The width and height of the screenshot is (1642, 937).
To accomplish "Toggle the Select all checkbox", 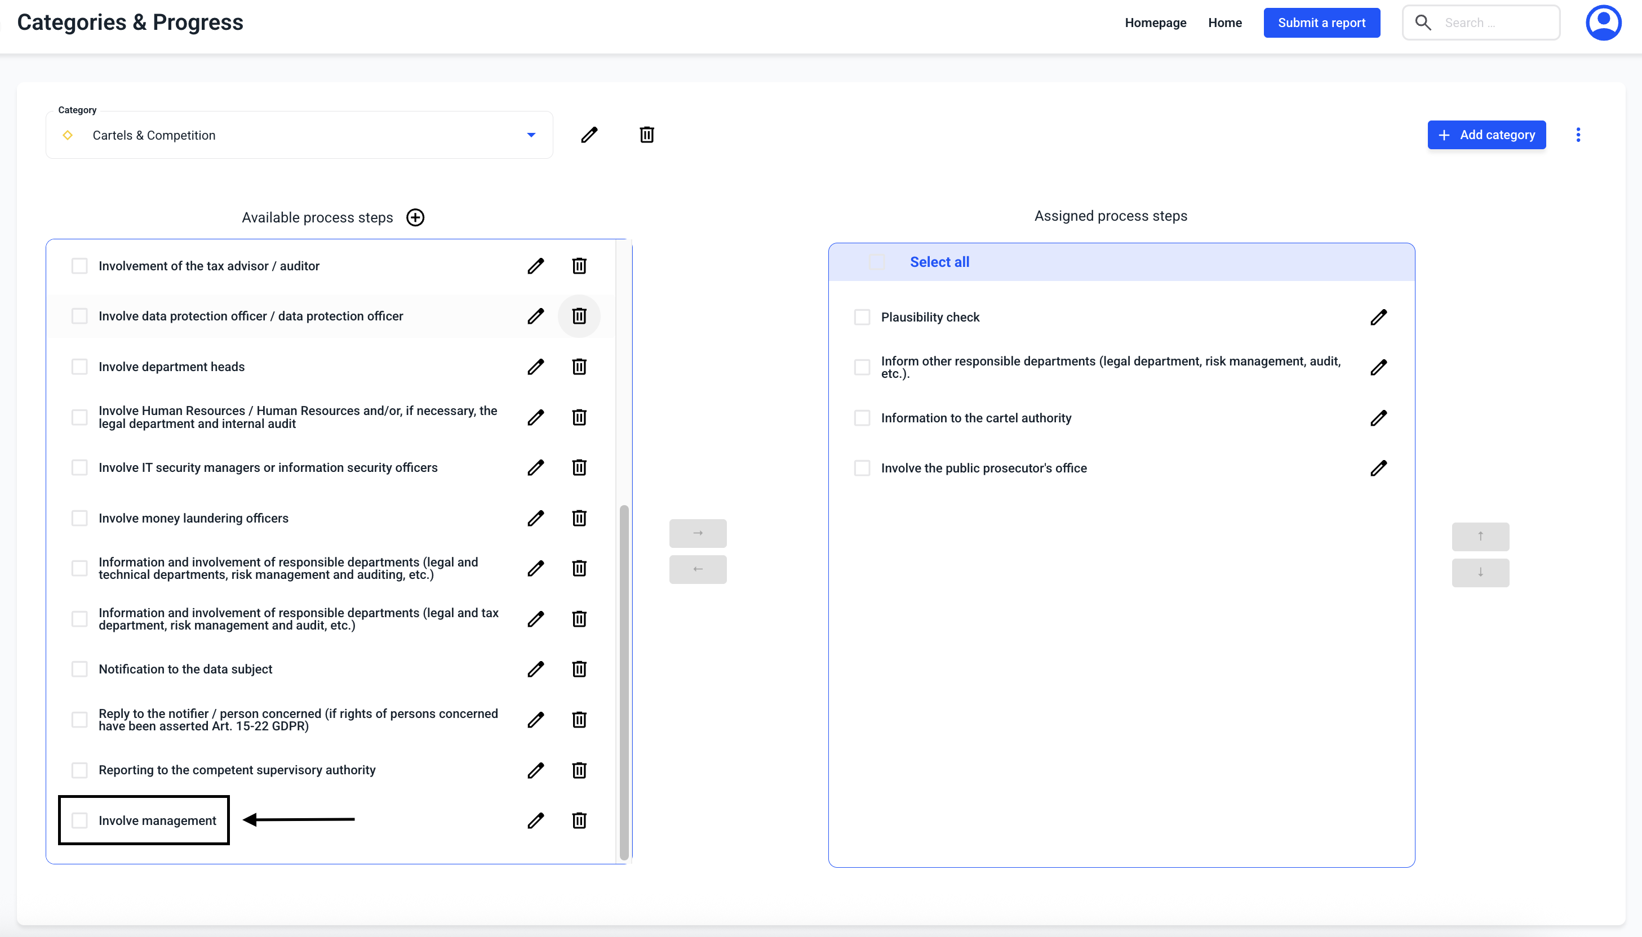I will tap(876, 262).
